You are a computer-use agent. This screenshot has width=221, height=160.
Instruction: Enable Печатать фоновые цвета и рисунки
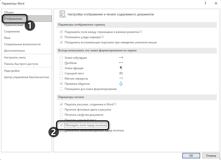click(61, 109)
